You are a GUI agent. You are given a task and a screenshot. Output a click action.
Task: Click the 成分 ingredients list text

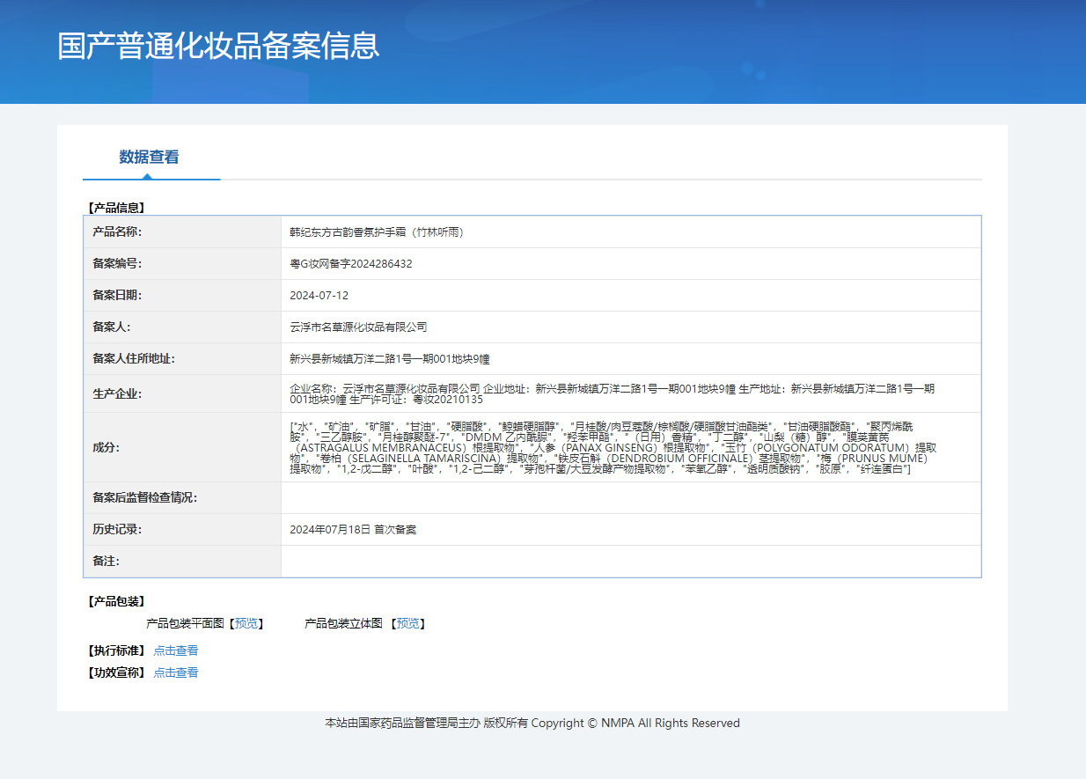pyautogui.click(x=613, y=447)
